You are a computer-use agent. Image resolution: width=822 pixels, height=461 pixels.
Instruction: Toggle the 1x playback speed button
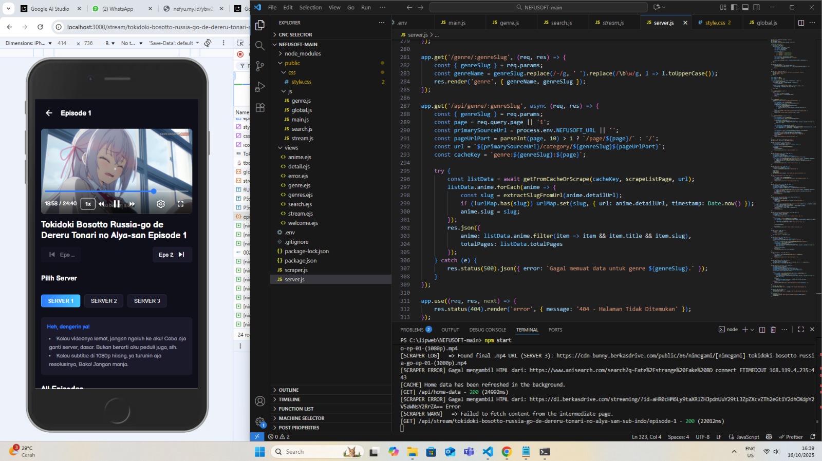tap(88, 204)
